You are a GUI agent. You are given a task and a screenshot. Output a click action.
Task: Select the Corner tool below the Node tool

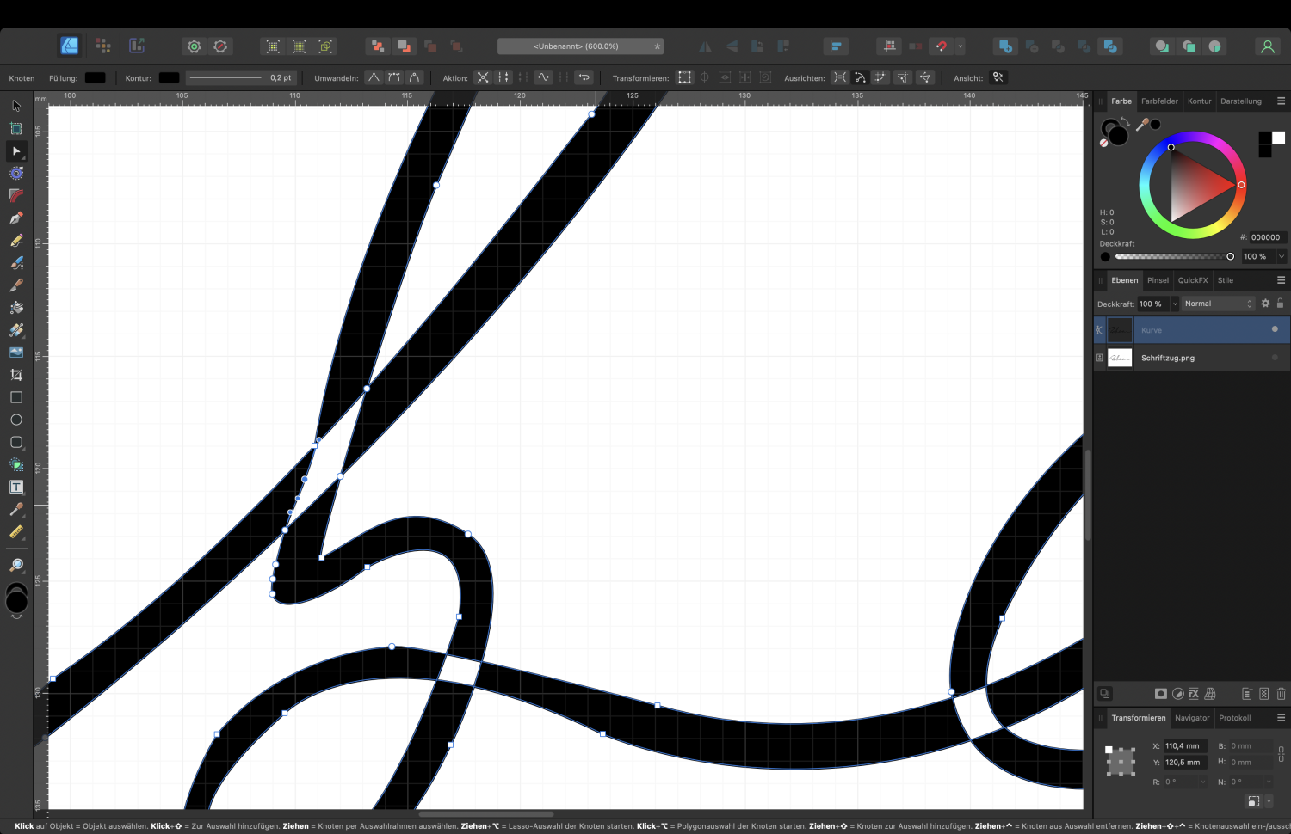(x=15, y=195)
